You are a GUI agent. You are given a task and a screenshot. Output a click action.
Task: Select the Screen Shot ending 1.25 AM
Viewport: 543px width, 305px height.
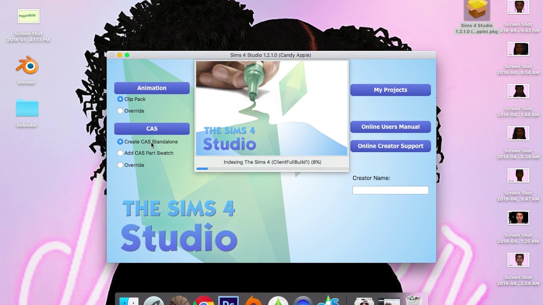coord(518,217)
